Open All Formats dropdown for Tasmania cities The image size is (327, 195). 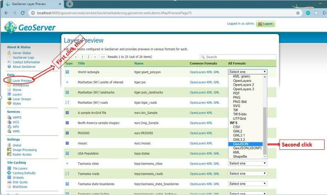248,163
